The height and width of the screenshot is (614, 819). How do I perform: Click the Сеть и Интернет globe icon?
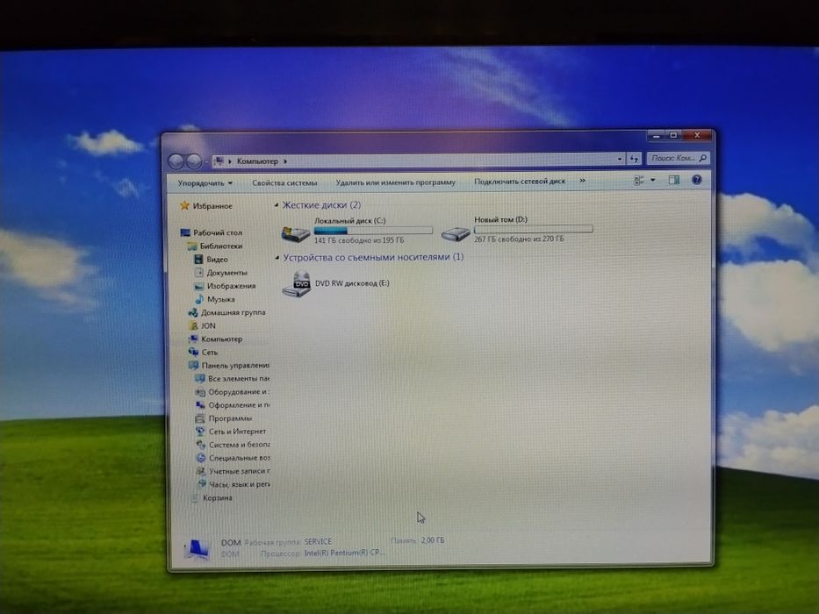click(x=200, y=432)
